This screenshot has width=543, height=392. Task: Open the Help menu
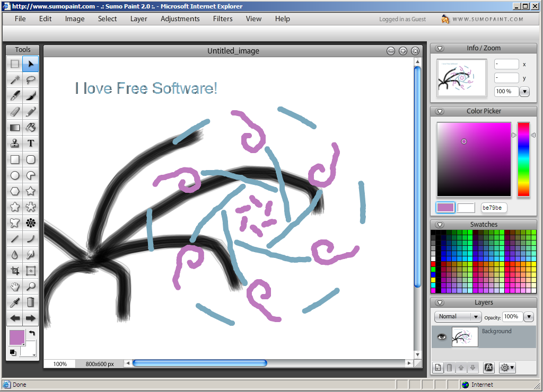(283, 19)
